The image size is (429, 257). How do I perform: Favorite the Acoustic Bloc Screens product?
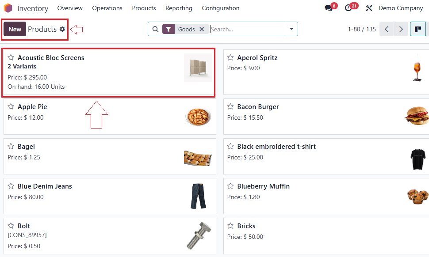(x=11, y=58)
